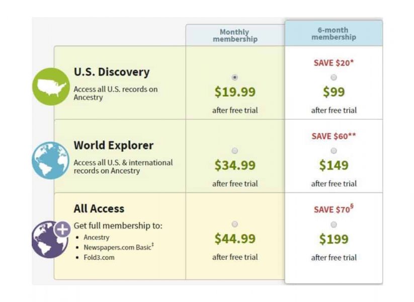The image size is (414, 302).
Task: Click the Fold3.com list item
Action: click(99, 257)
